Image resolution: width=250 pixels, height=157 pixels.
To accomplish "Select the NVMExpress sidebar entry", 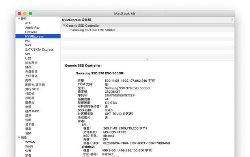I will (x=38, y=37).
